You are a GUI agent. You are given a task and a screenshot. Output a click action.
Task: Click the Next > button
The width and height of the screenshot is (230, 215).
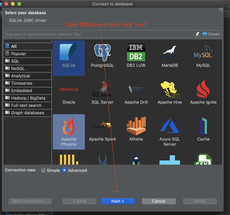click(118, 201)
